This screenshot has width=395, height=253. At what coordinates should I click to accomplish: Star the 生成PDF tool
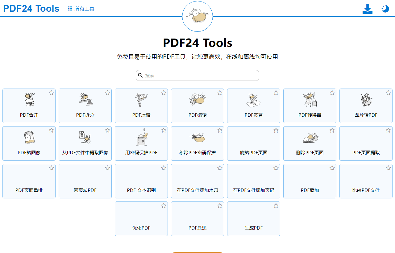276,205
